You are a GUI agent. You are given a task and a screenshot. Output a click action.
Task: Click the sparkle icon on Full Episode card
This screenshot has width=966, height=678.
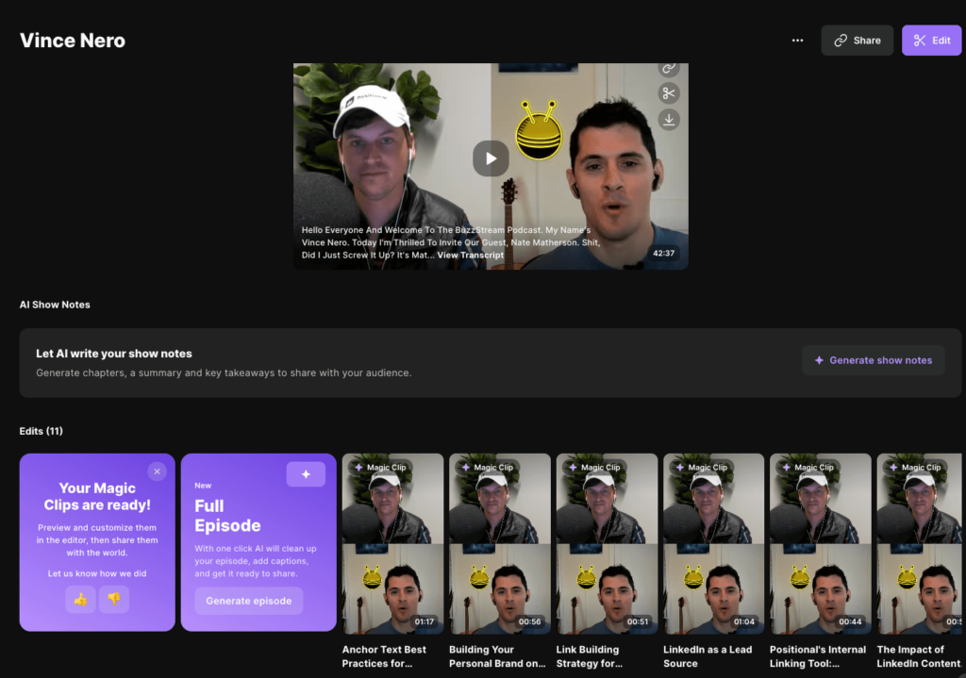(306, 474)
